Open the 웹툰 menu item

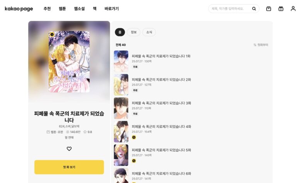[x=62, y=8]
